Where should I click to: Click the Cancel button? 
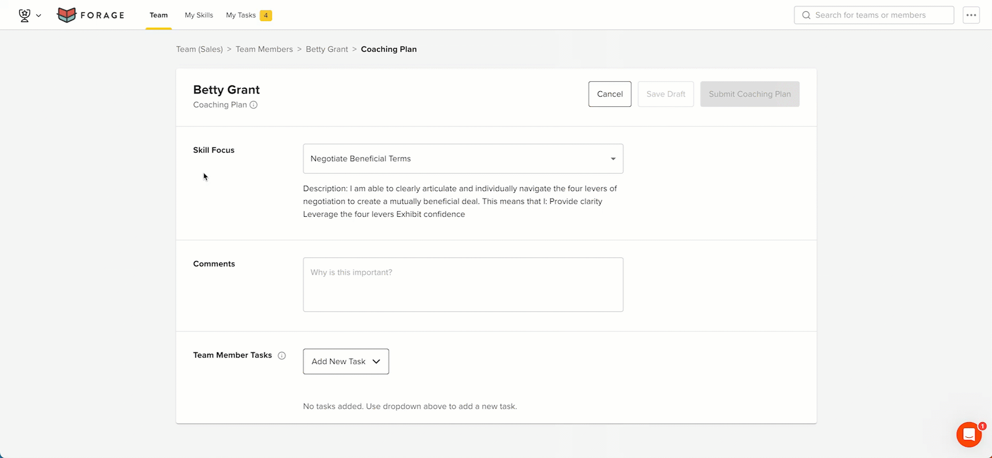(610, 94)
